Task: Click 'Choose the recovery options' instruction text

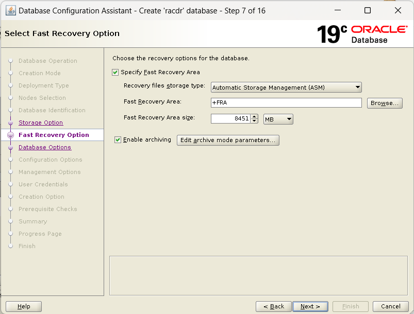Action: pyautogui.click(x=181, y=58)
